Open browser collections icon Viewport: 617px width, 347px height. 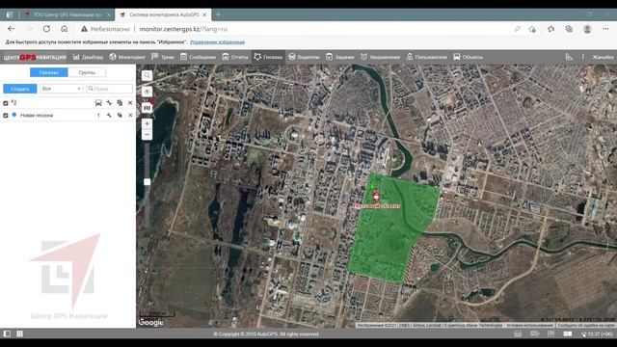[569, 29]
